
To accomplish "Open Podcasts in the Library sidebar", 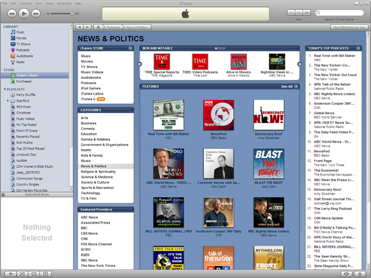I will [23, 50].
